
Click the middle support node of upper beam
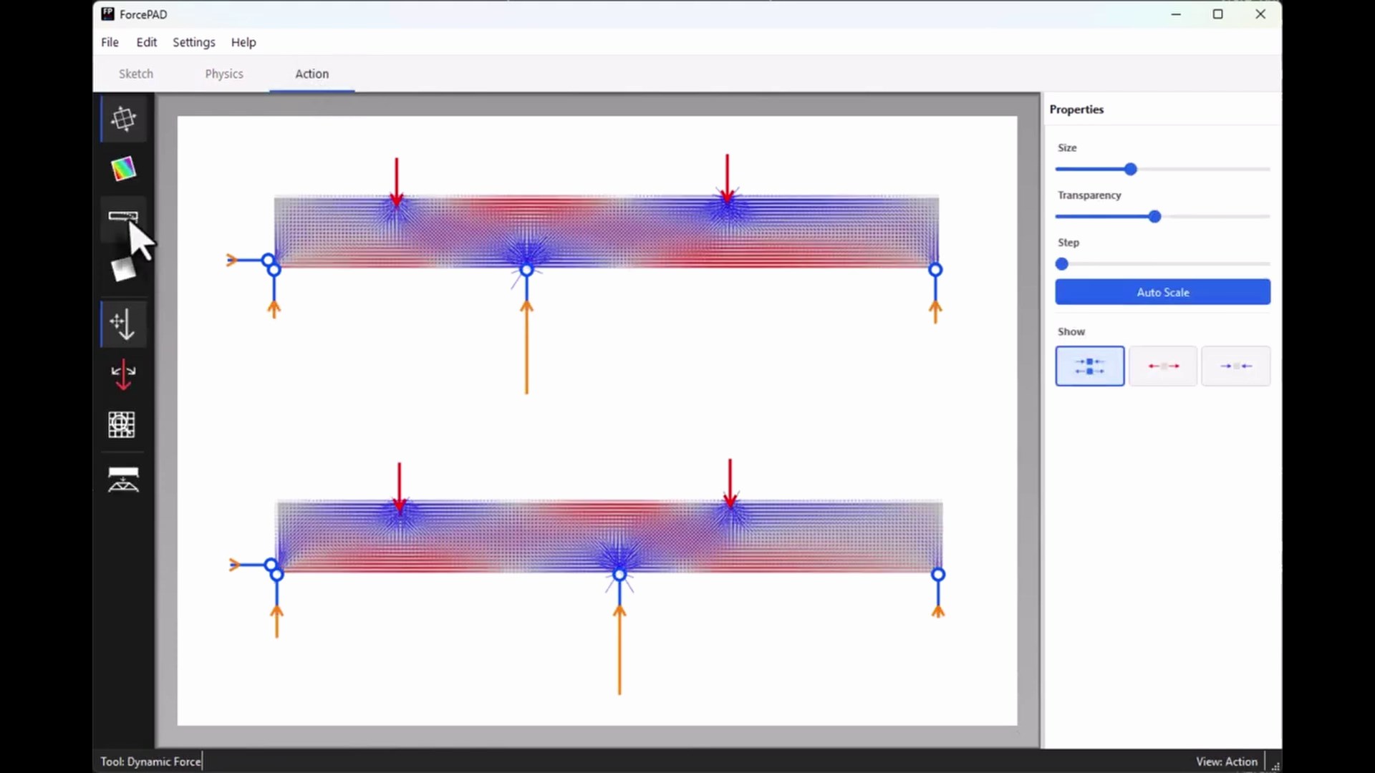[526, 270]
